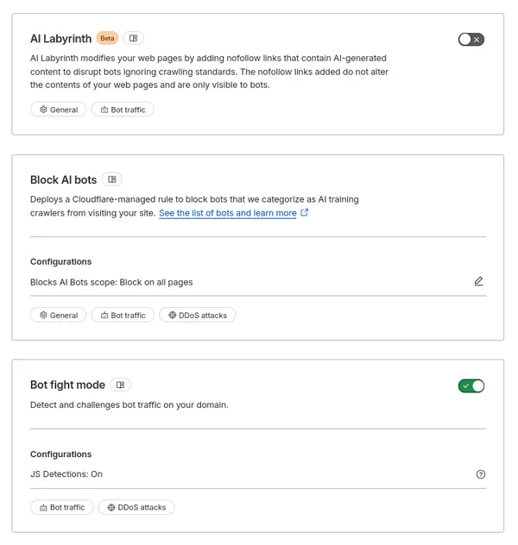Click the Block AI bots heading
This screenshot has width=518, height=545.
63,179
